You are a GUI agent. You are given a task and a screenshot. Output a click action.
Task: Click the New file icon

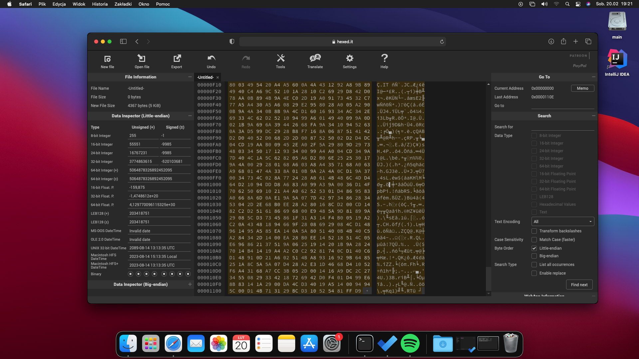[x=107, y=61]
